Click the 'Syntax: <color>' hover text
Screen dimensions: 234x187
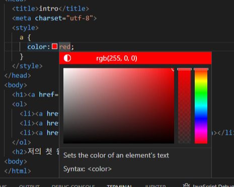[88, 169]
